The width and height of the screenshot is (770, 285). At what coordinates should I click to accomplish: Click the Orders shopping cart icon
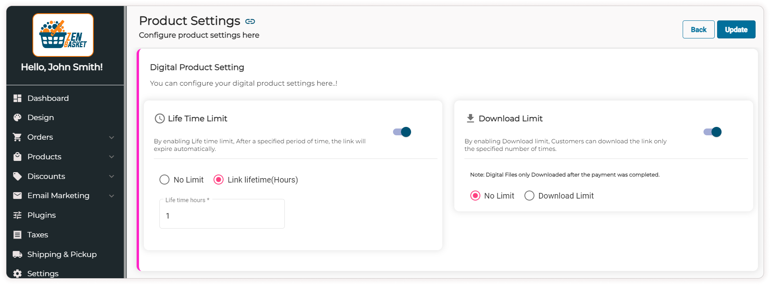(17, 137)
